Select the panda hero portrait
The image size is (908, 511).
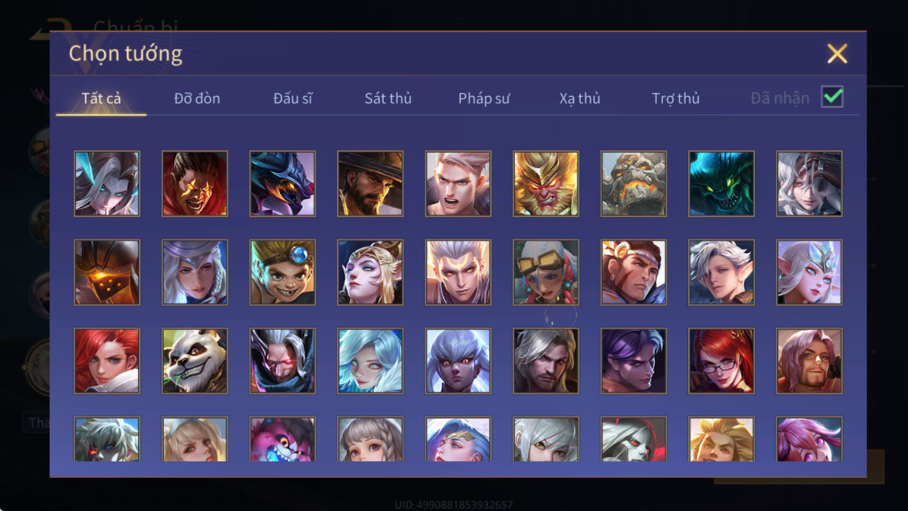194,361
